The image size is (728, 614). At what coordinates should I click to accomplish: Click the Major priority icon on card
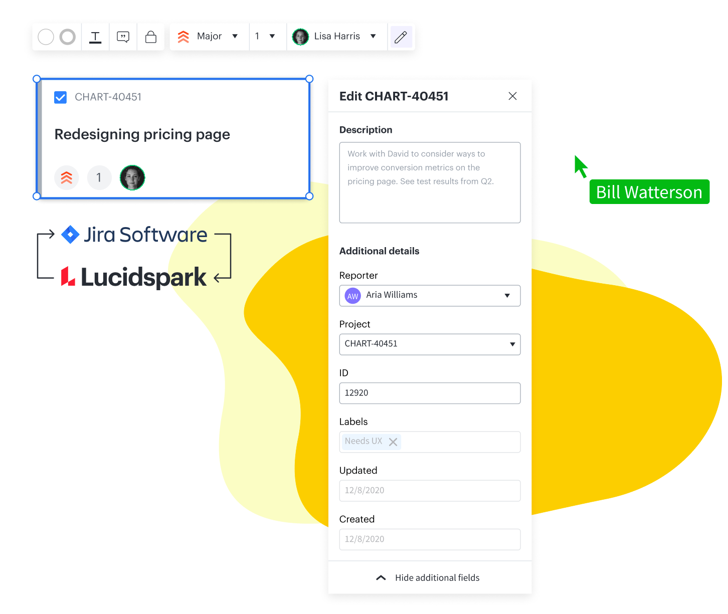pos(67,177)
